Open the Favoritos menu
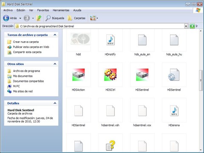The image size is (204, 153). pos(43,10)
